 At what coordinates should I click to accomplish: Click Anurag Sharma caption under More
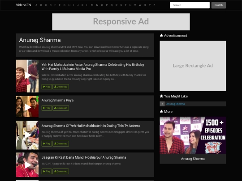[x=193, y=159]
